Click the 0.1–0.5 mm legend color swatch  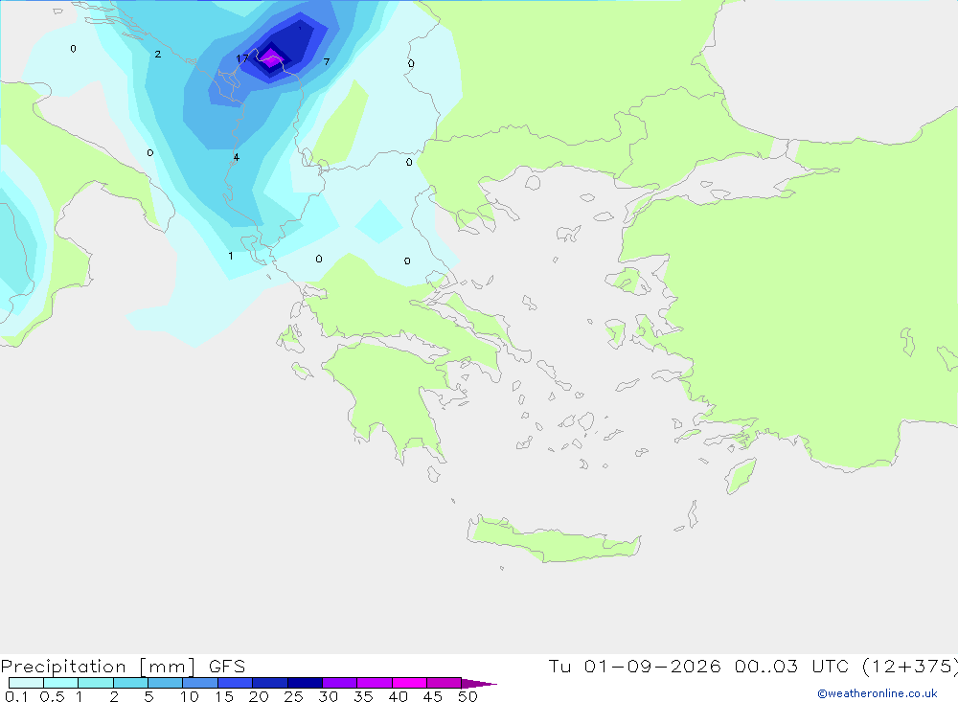click(x=26, y=683)
